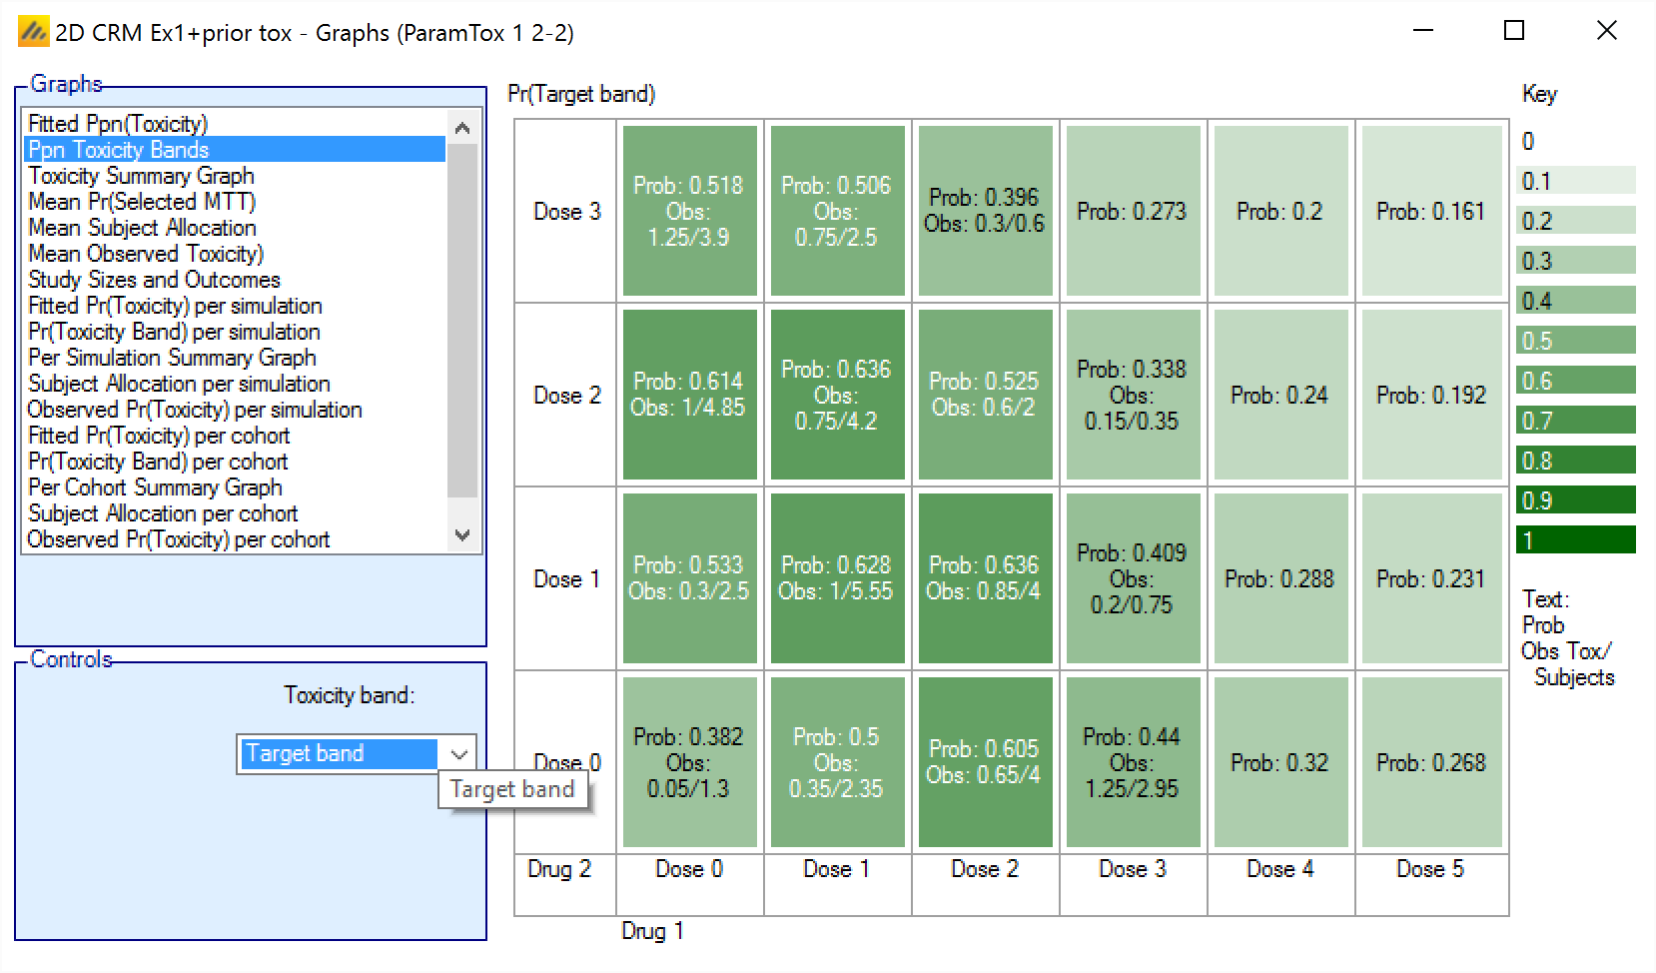This screenshot has width=1656, height=973.
Task: Select Toxicity Summary Graph in list
Action: point(141,176)
